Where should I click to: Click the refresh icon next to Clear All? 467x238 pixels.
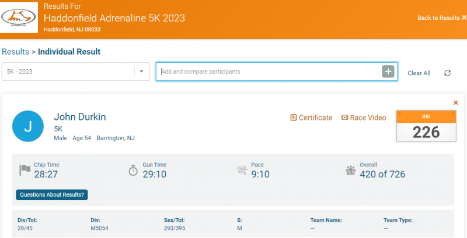coord(447,73)
